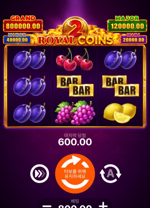Tap the MINI jackpot panel
This screenshot has width=150, height=208.
pos(133,38)
